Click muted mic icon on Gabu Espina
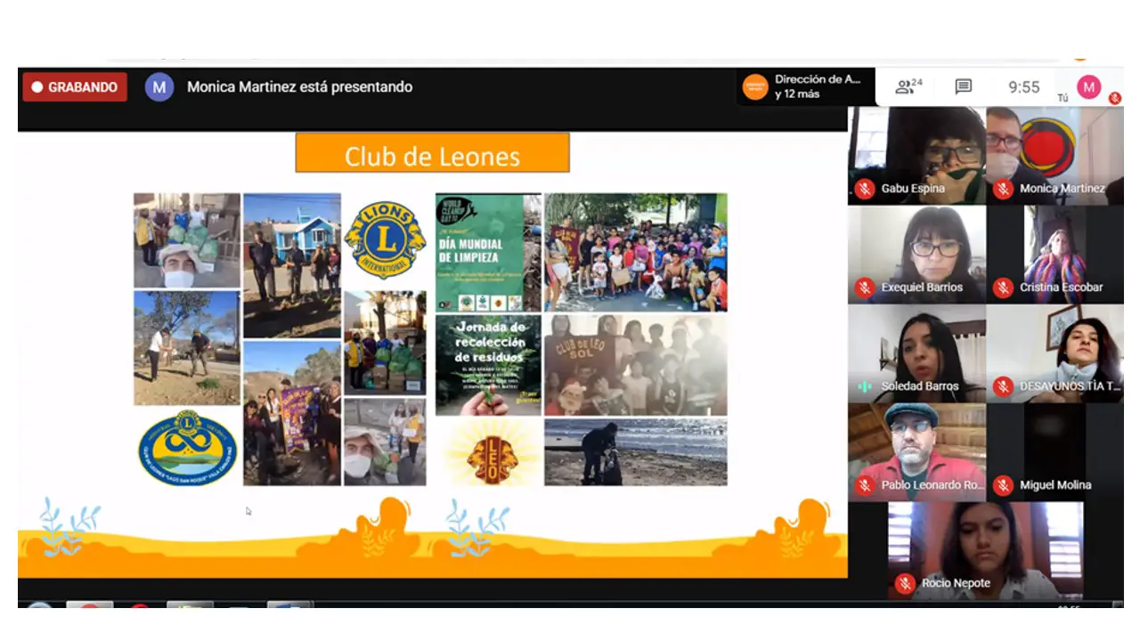 (864, 189)
